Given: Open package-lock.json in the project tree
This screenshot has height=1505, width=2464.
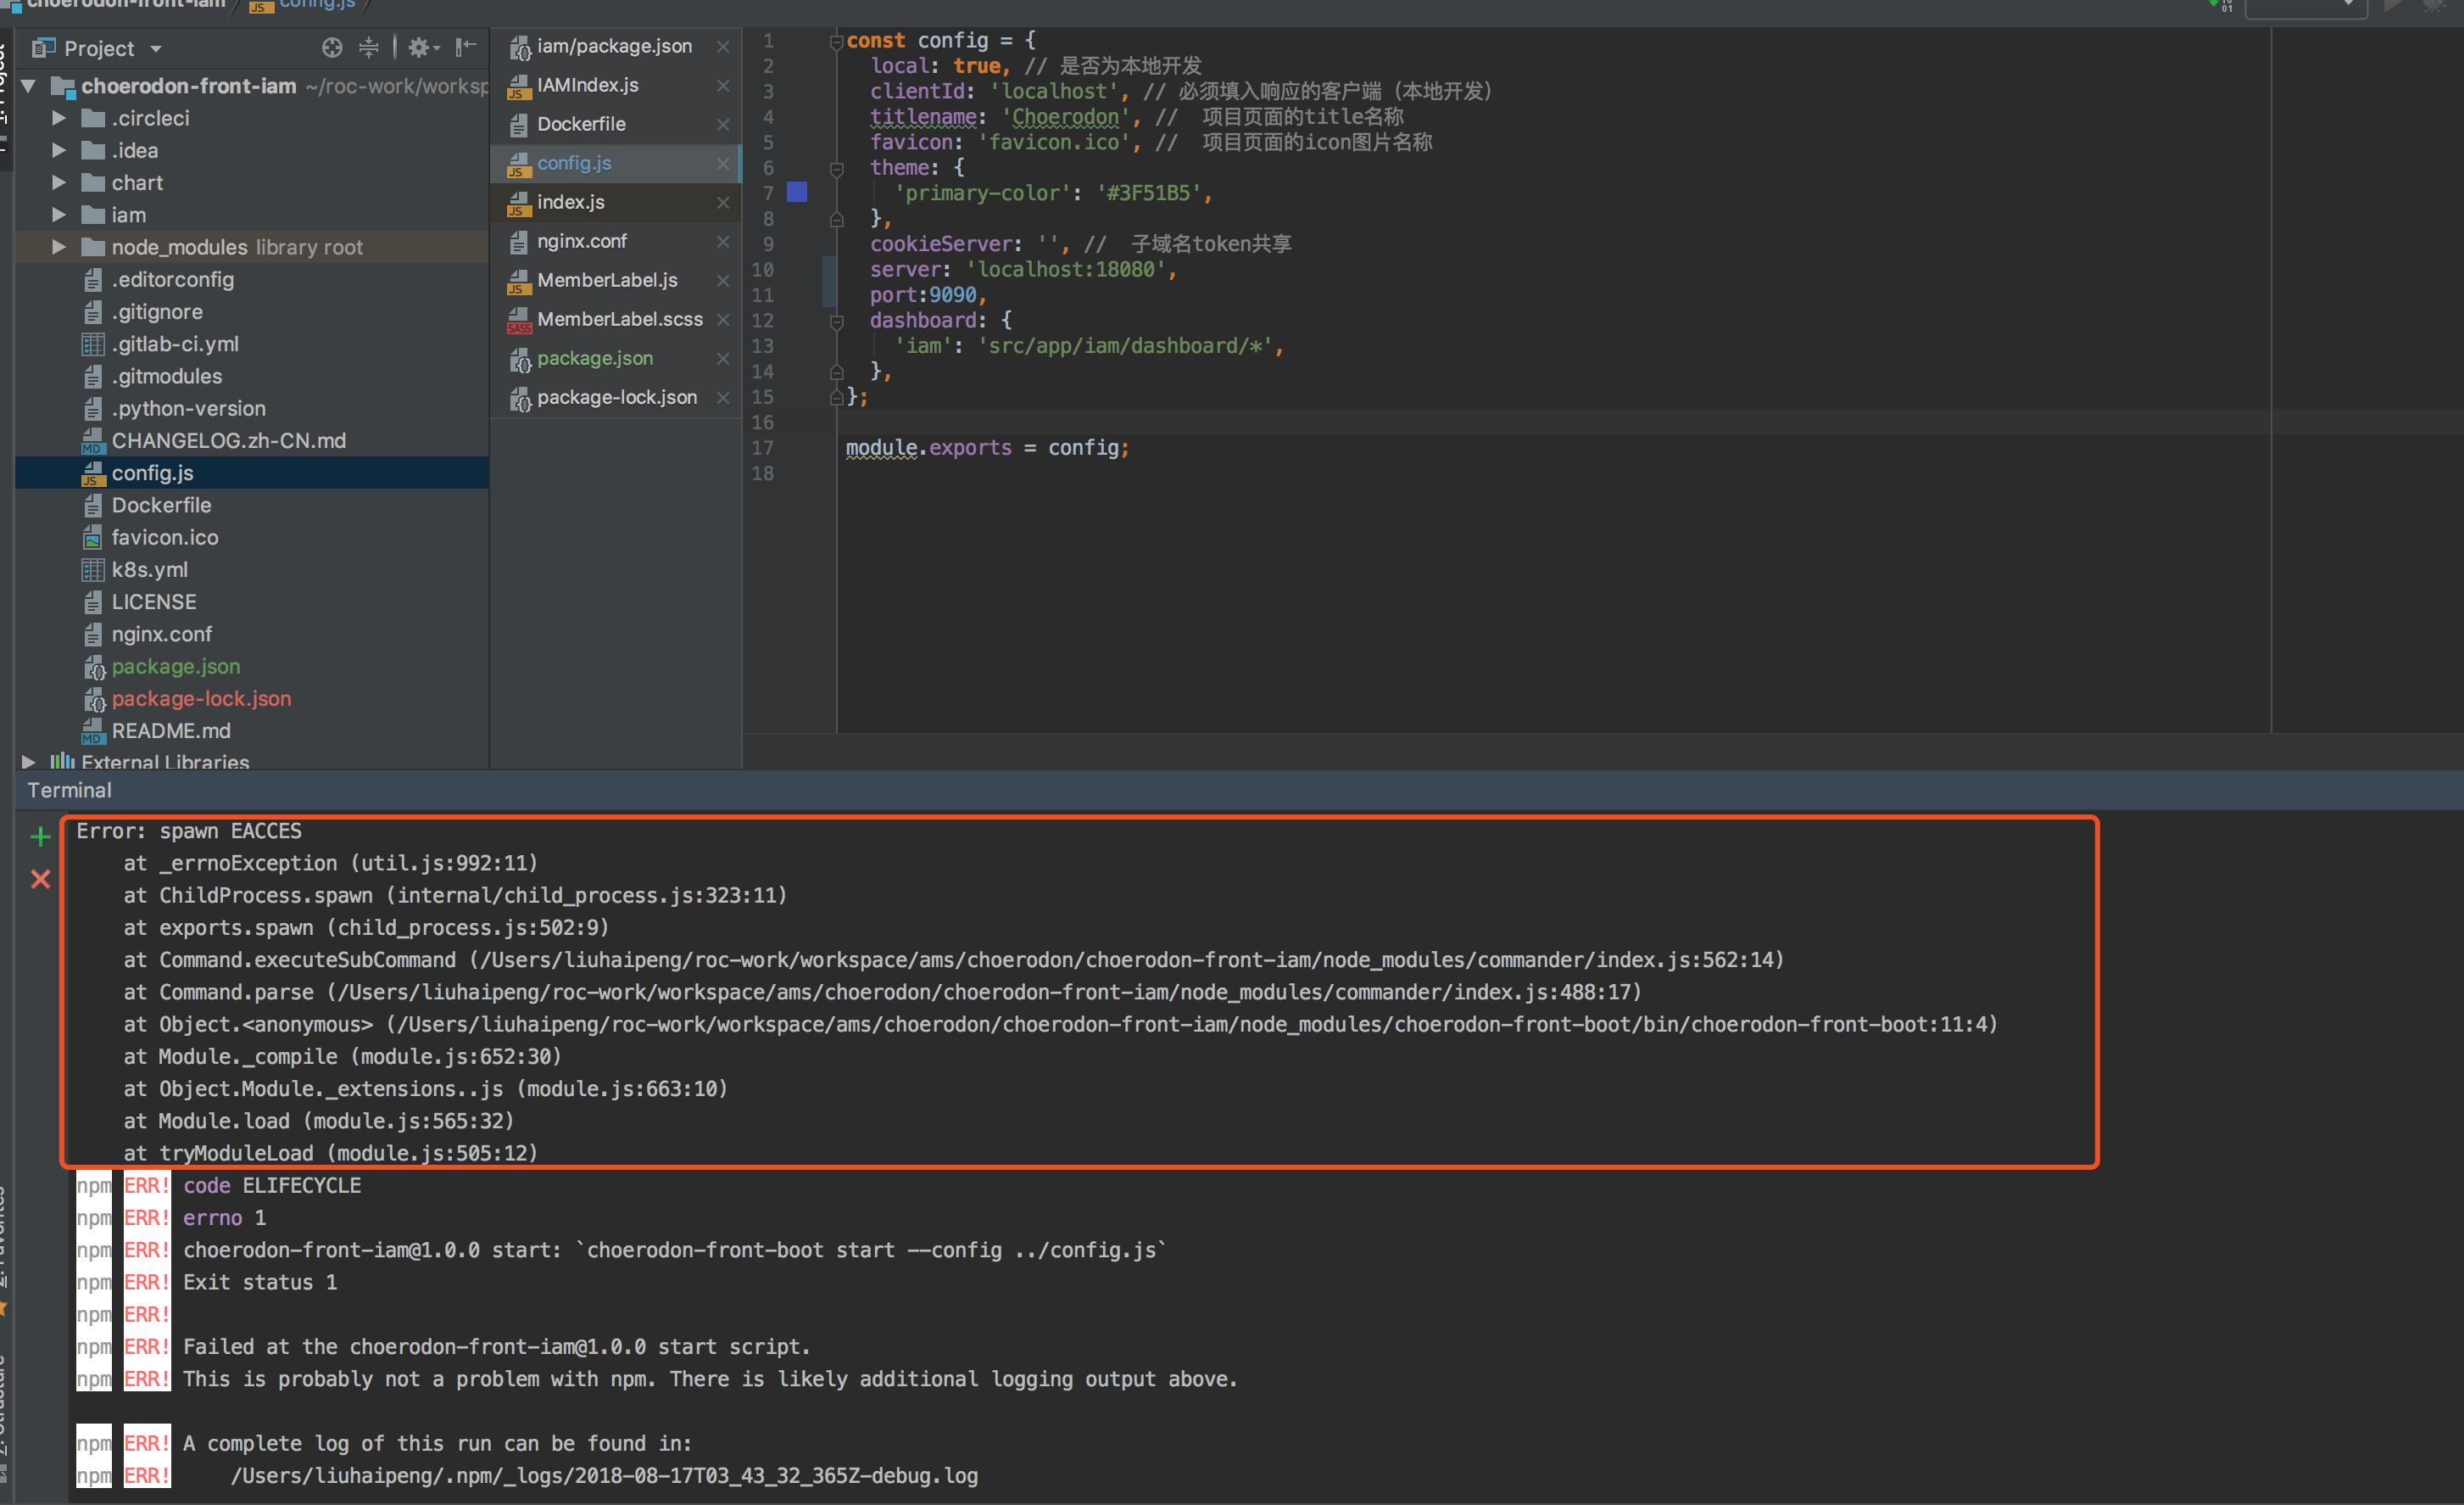Looking at the screenshot, I should coord(201,698).
